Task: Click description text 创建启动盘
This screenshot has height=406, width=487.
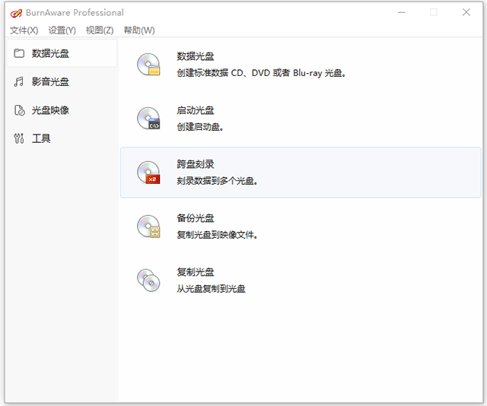Action: 200,127
